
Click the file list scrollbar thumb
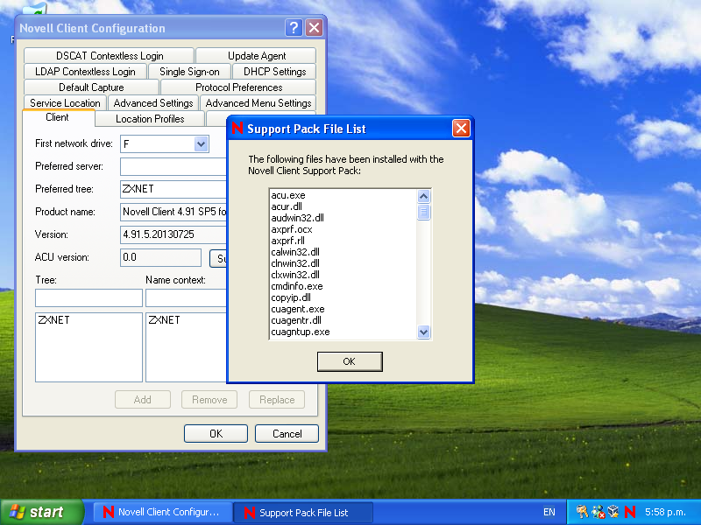coord(423,212)
